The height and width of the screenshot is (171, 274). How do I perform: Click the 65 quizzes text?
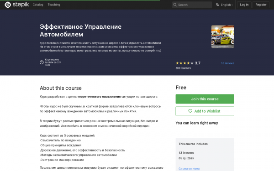(186, 158)
